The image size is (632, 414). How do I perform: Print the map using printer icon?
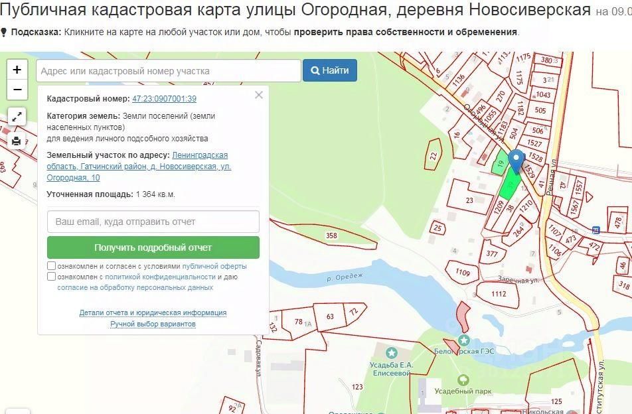(x=17, y=141)
